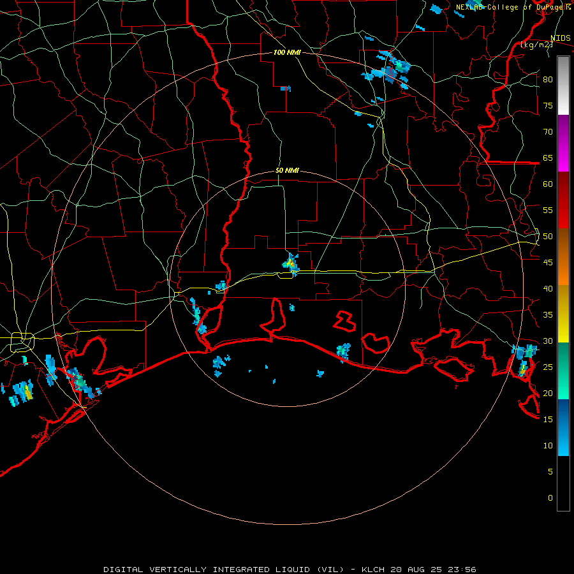This screenshot has width=574, height=574.
Task: Pick the brown-orange segment of the color scale
Action: click(x=563, y=256)
